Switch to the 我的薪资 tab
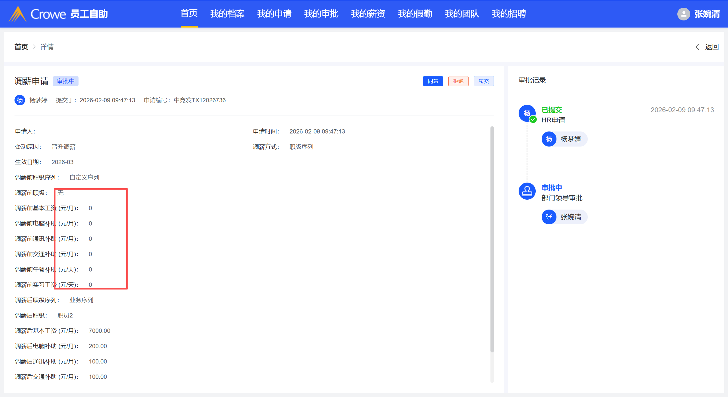Viewport: 728px width, 397px height. pyautogui.click(x=368, y=14)
